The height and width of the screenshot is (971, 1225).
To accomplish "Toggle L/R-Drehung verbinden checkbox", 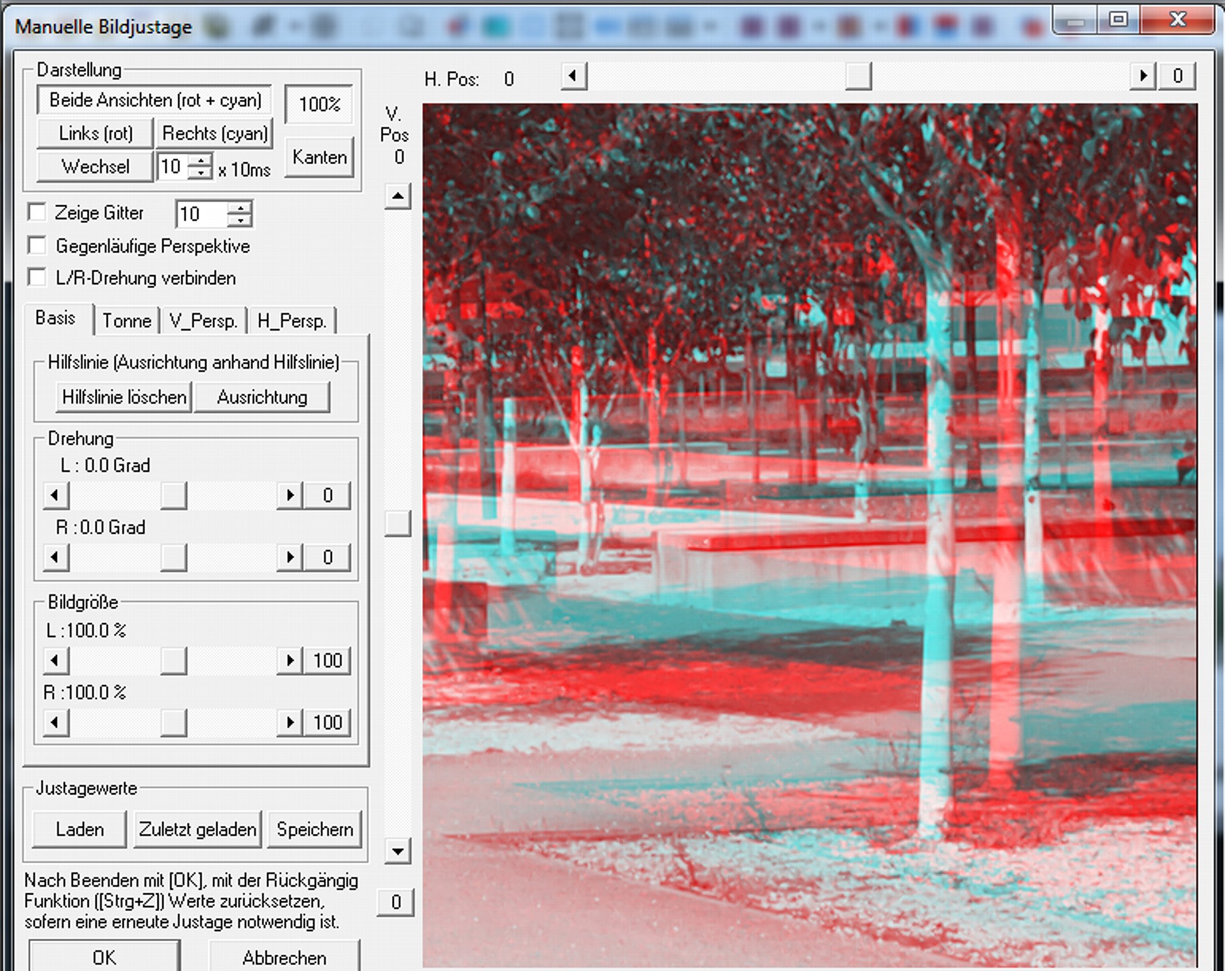I will coord(37,278).
